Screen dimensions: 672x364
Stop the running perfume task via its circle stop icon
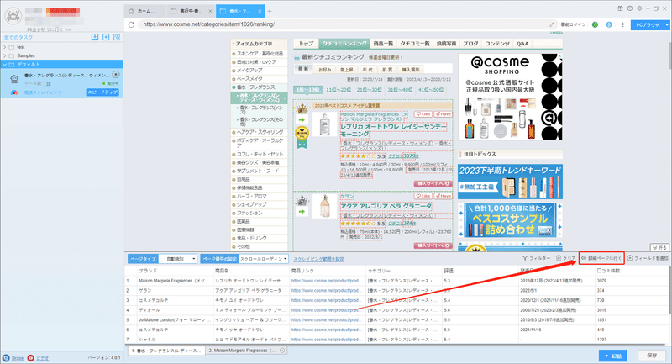point(116,75)
